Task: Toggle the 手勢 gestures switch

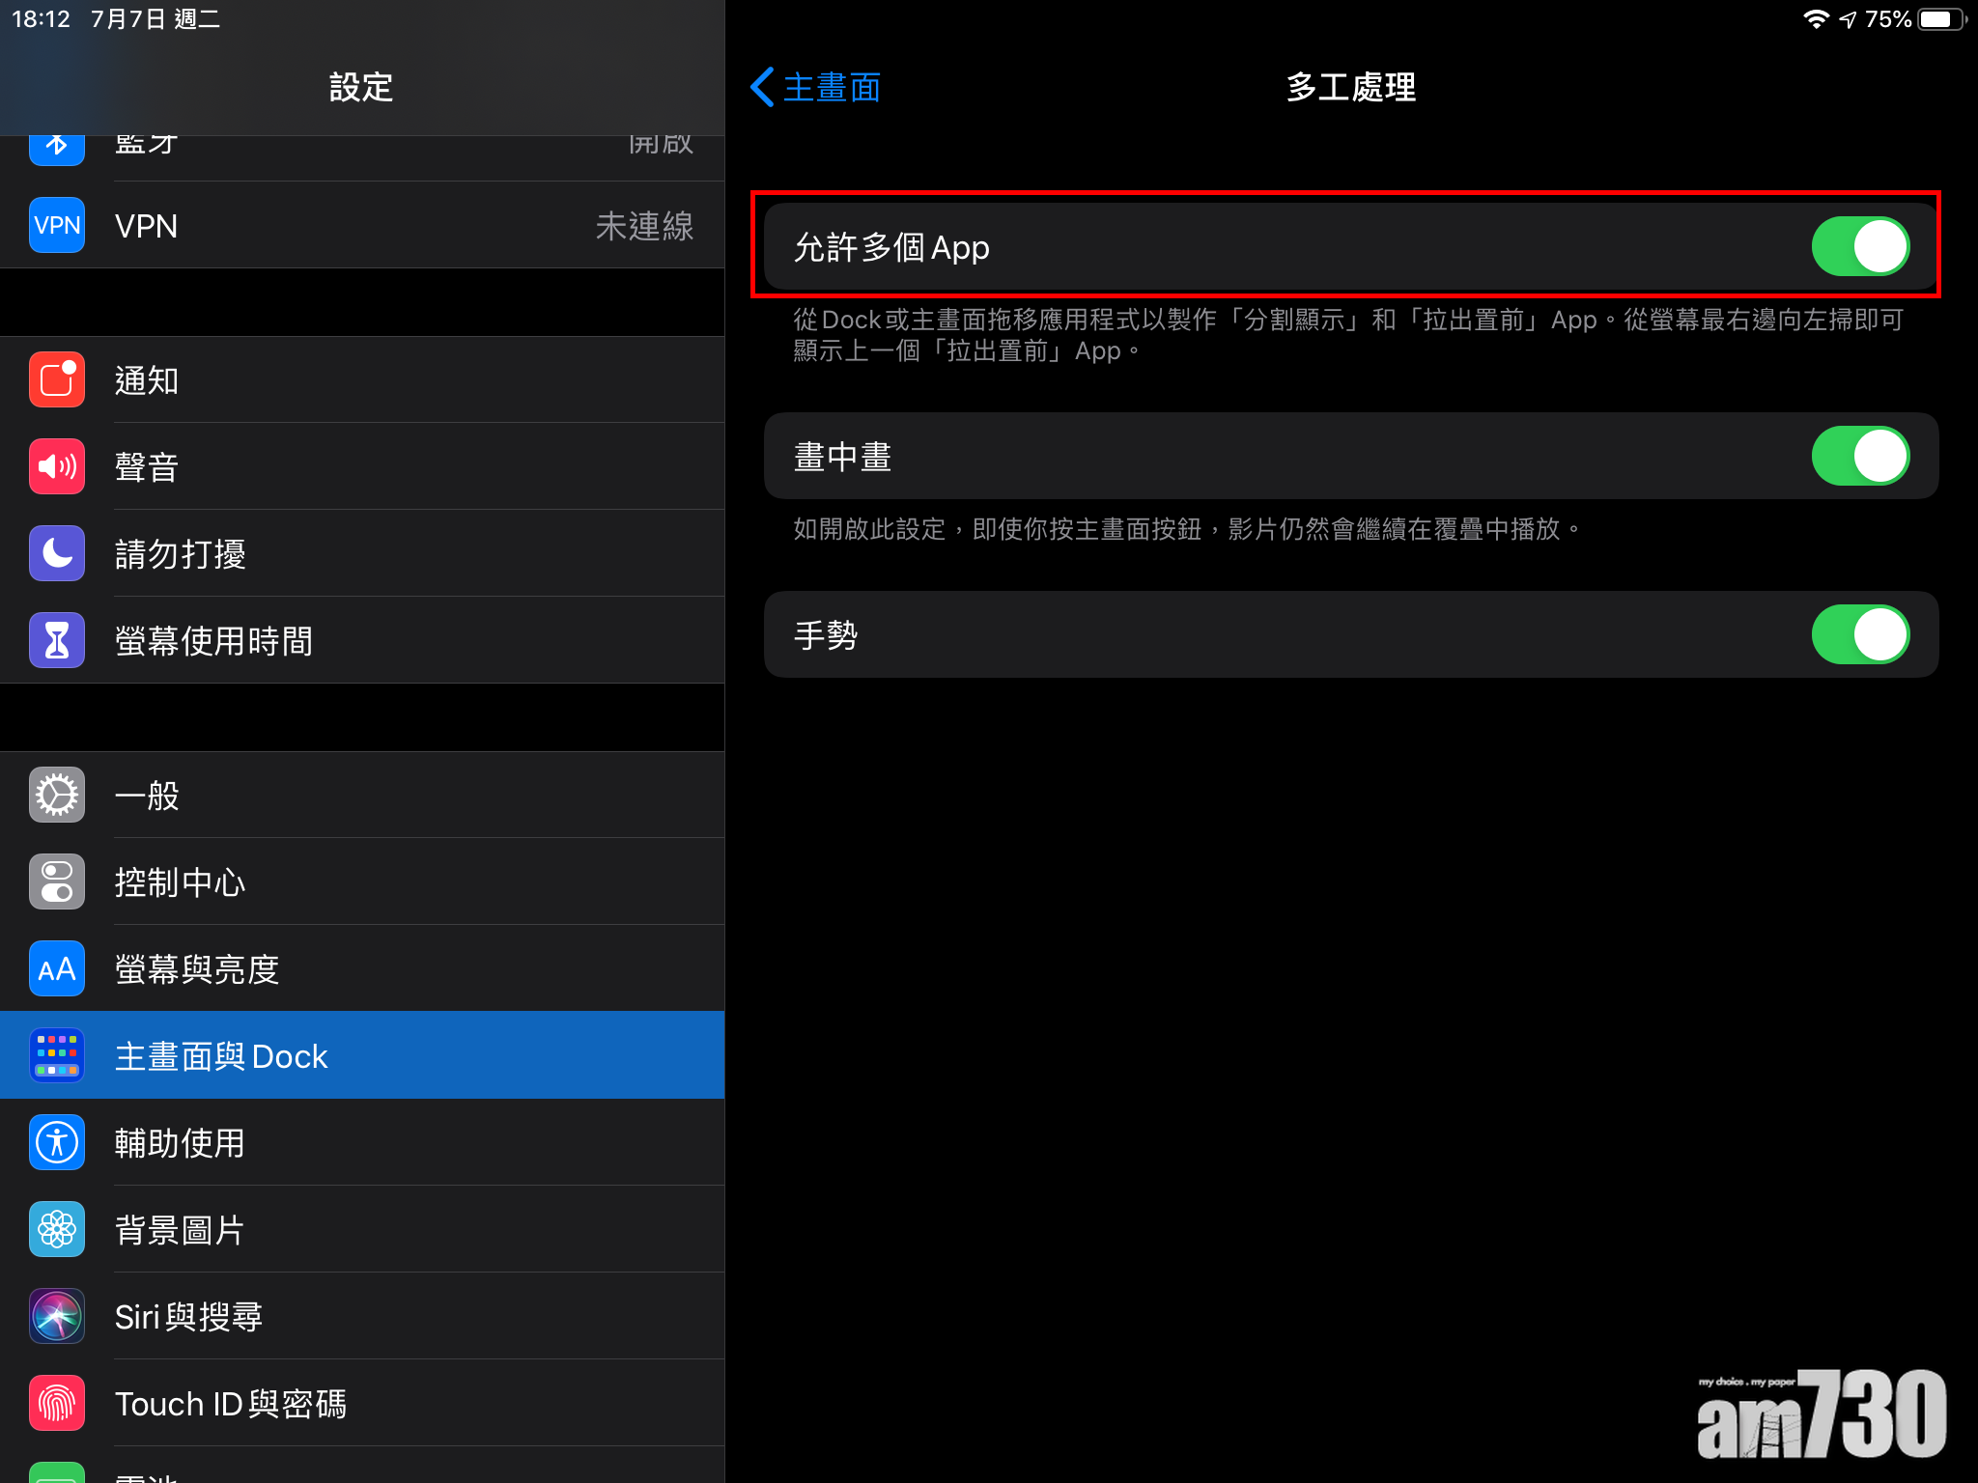Action: tap(1859, 634)
